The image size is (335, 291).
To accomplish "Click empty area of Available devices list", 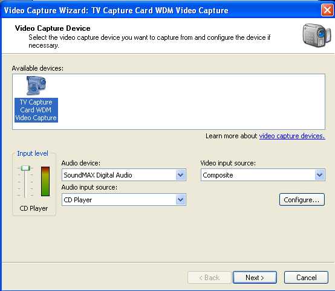I will [190, 101].
